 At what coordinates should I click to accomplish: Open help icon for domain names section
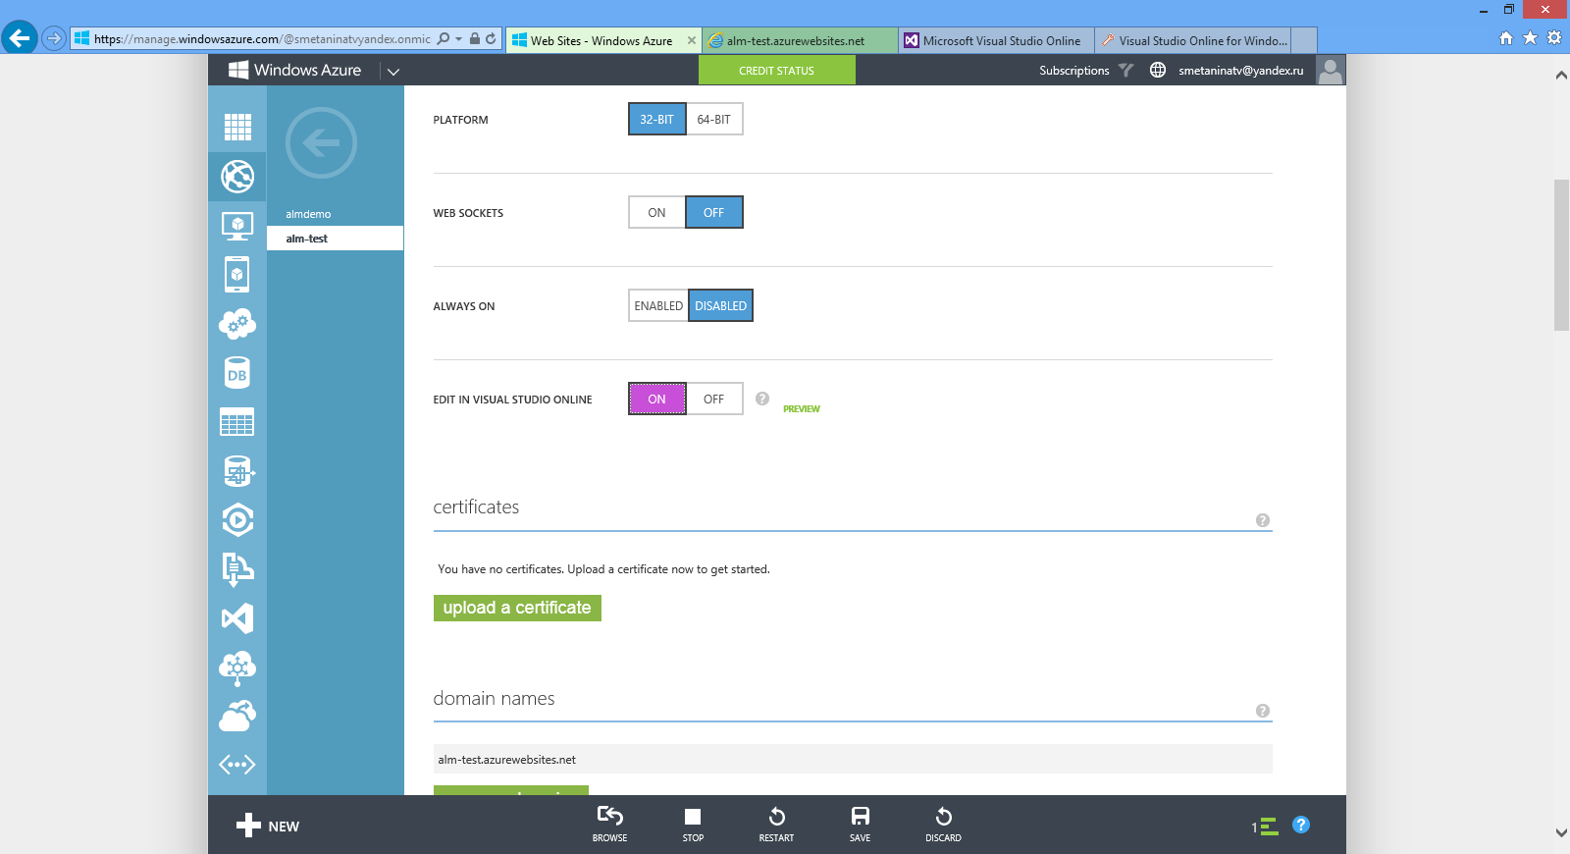(1263, 711)
